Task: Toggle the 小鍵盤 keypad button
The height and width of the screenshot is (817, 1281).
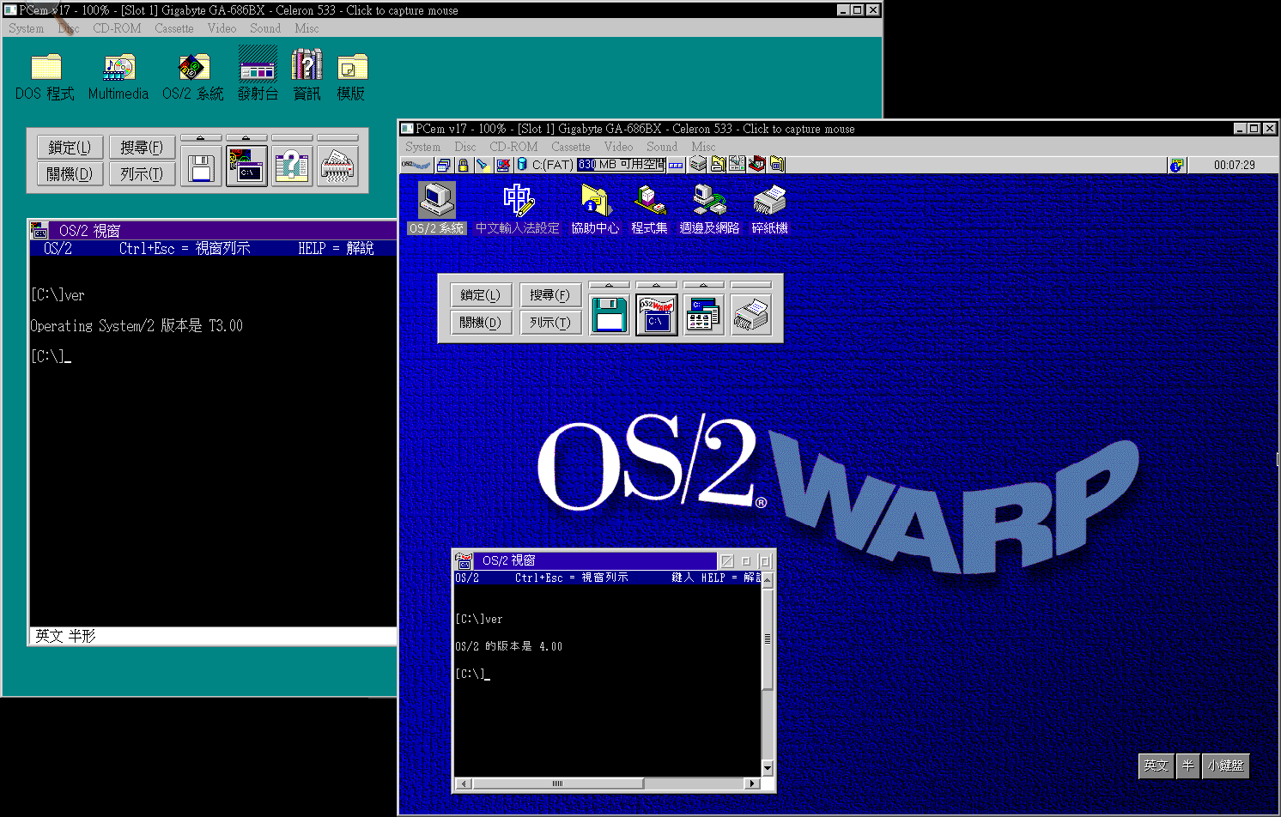Action: [1225, 766]
